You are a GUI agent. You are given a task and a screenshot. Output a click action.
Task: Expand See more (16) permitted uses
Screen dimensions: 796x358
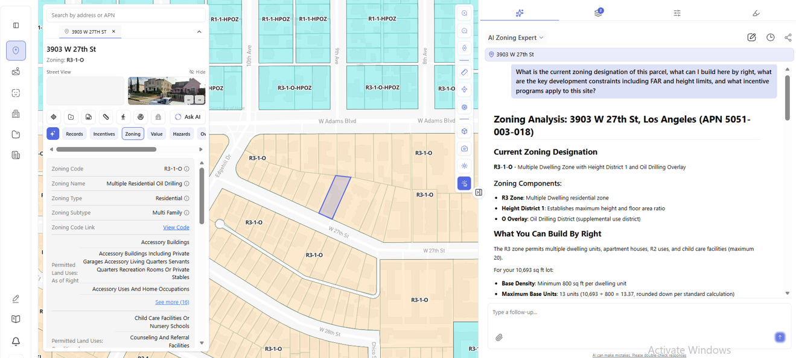[172, 302]
